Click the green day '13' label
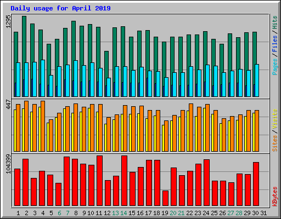 115,213
